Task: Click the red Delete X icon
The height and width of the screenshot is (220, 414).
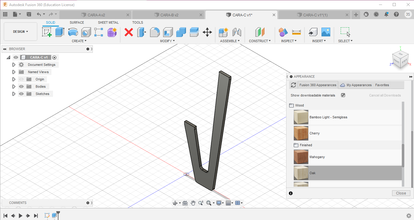Action: pyautogui.click(x=129, y=32)
